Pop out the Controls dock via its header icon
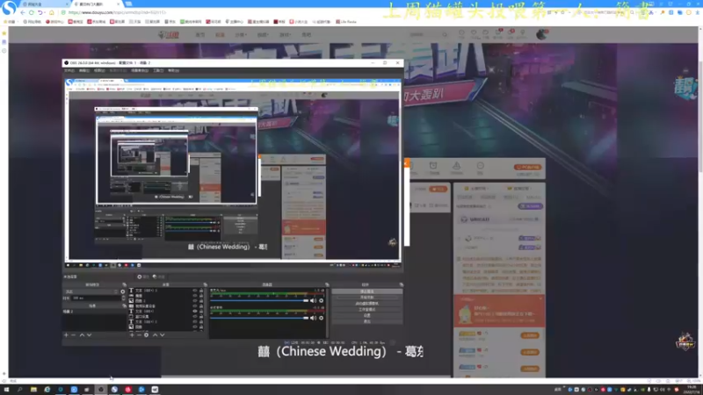The width and height of the screenshot is (703, 395). [401, 284]
